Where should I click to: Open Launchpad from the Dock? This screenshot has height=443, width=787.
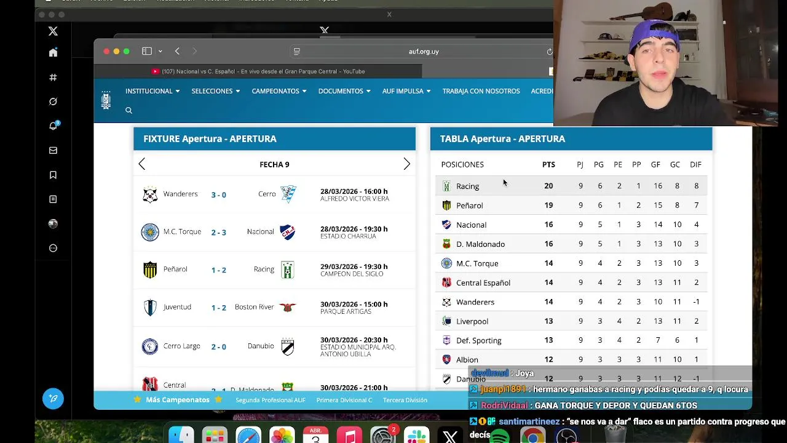215,436
